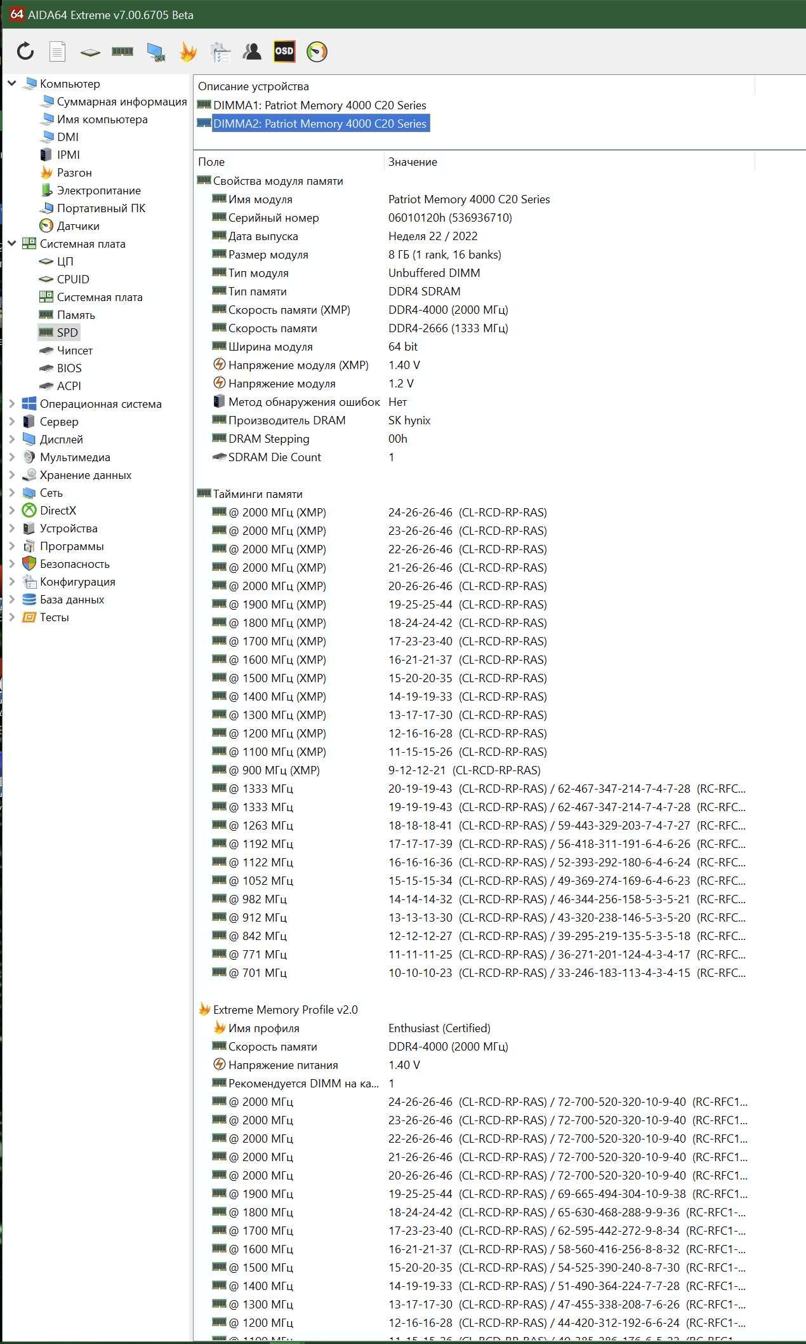
Task: Click the Системная плата parent node icon
Action: pos(29,244)
